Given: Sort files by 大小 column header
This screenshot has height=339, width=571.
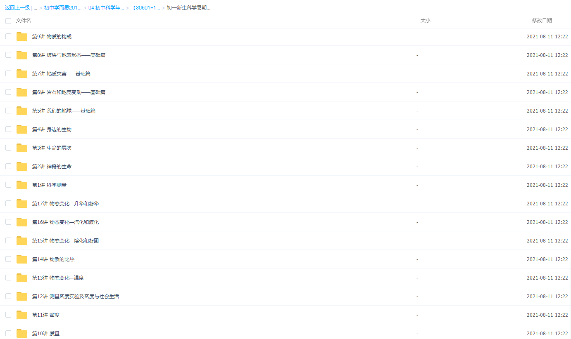Looking at the screenshot, I should [425, 21].
